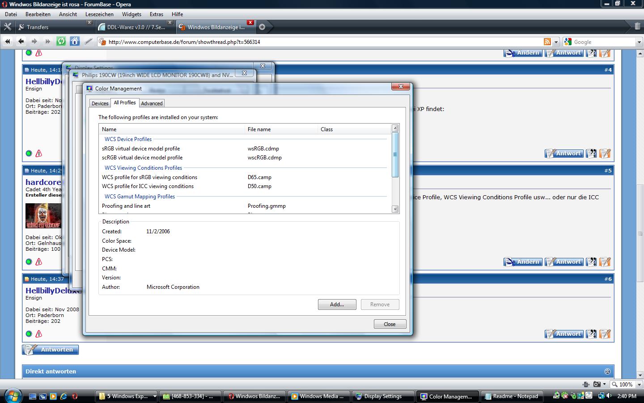The image size is (644, 403).
Task: Click the report warning icon in post #4
Action: coord(39,153)
